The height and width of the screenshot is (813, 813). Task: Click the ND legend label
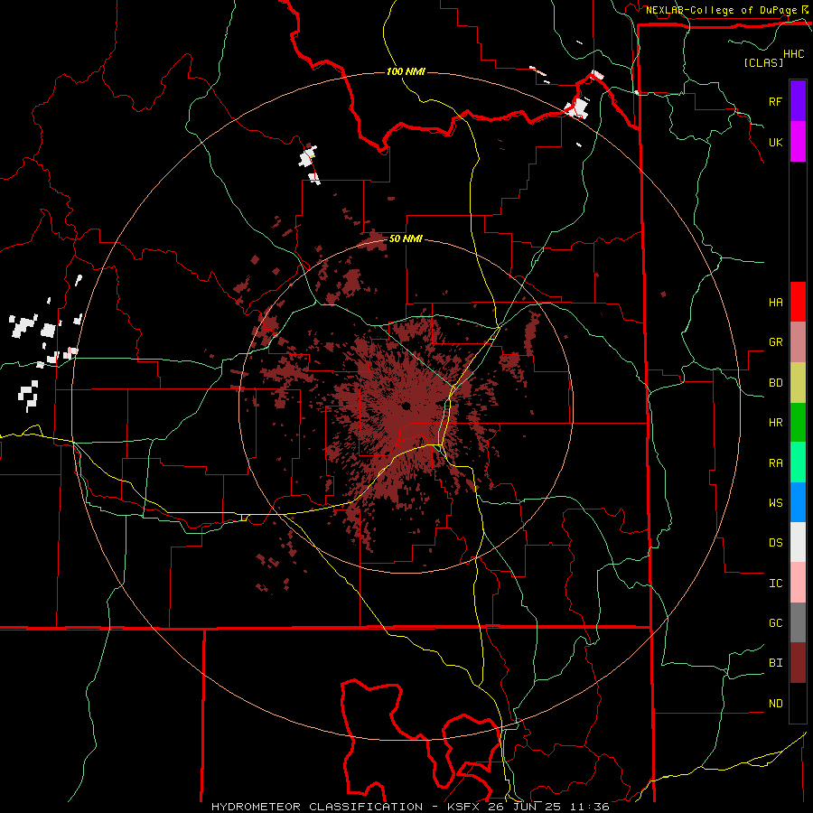[775, 704]
